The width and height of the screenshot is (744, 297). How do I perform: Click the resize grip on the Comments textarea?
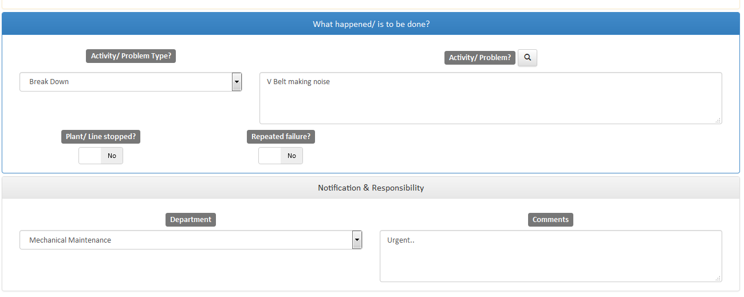click(718, 278)
